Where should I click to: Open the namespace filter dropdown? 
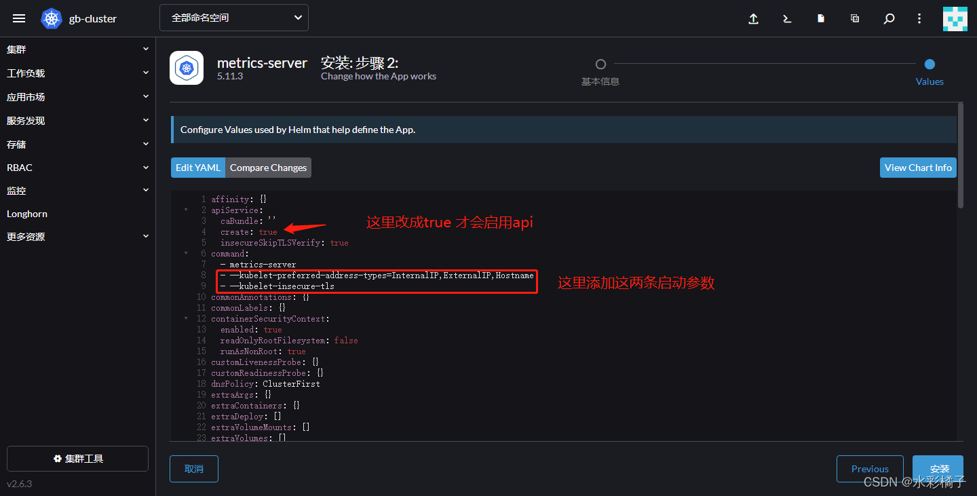pyautogui.click(x=234, y=18)
